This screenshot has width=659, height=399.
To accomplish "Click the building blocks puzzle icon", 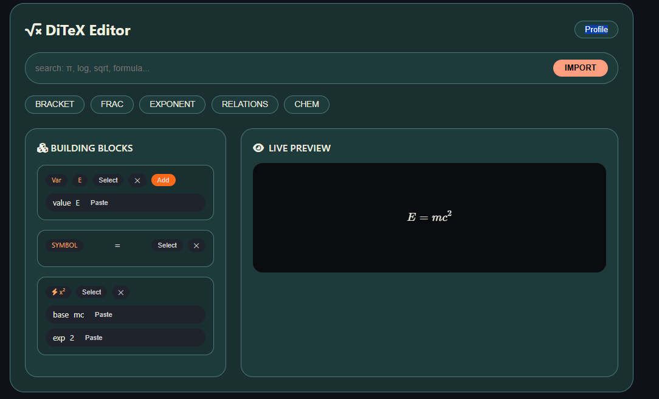I will tap(42, 148).
